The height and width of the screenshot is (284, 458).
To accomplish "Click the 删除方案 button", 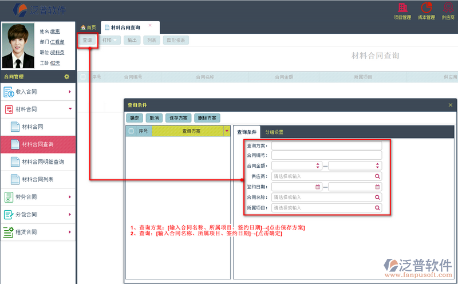I will 207,118.
